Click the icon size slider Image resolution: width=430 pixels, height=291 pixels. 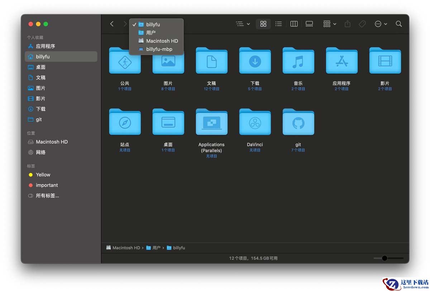(388, 258)
